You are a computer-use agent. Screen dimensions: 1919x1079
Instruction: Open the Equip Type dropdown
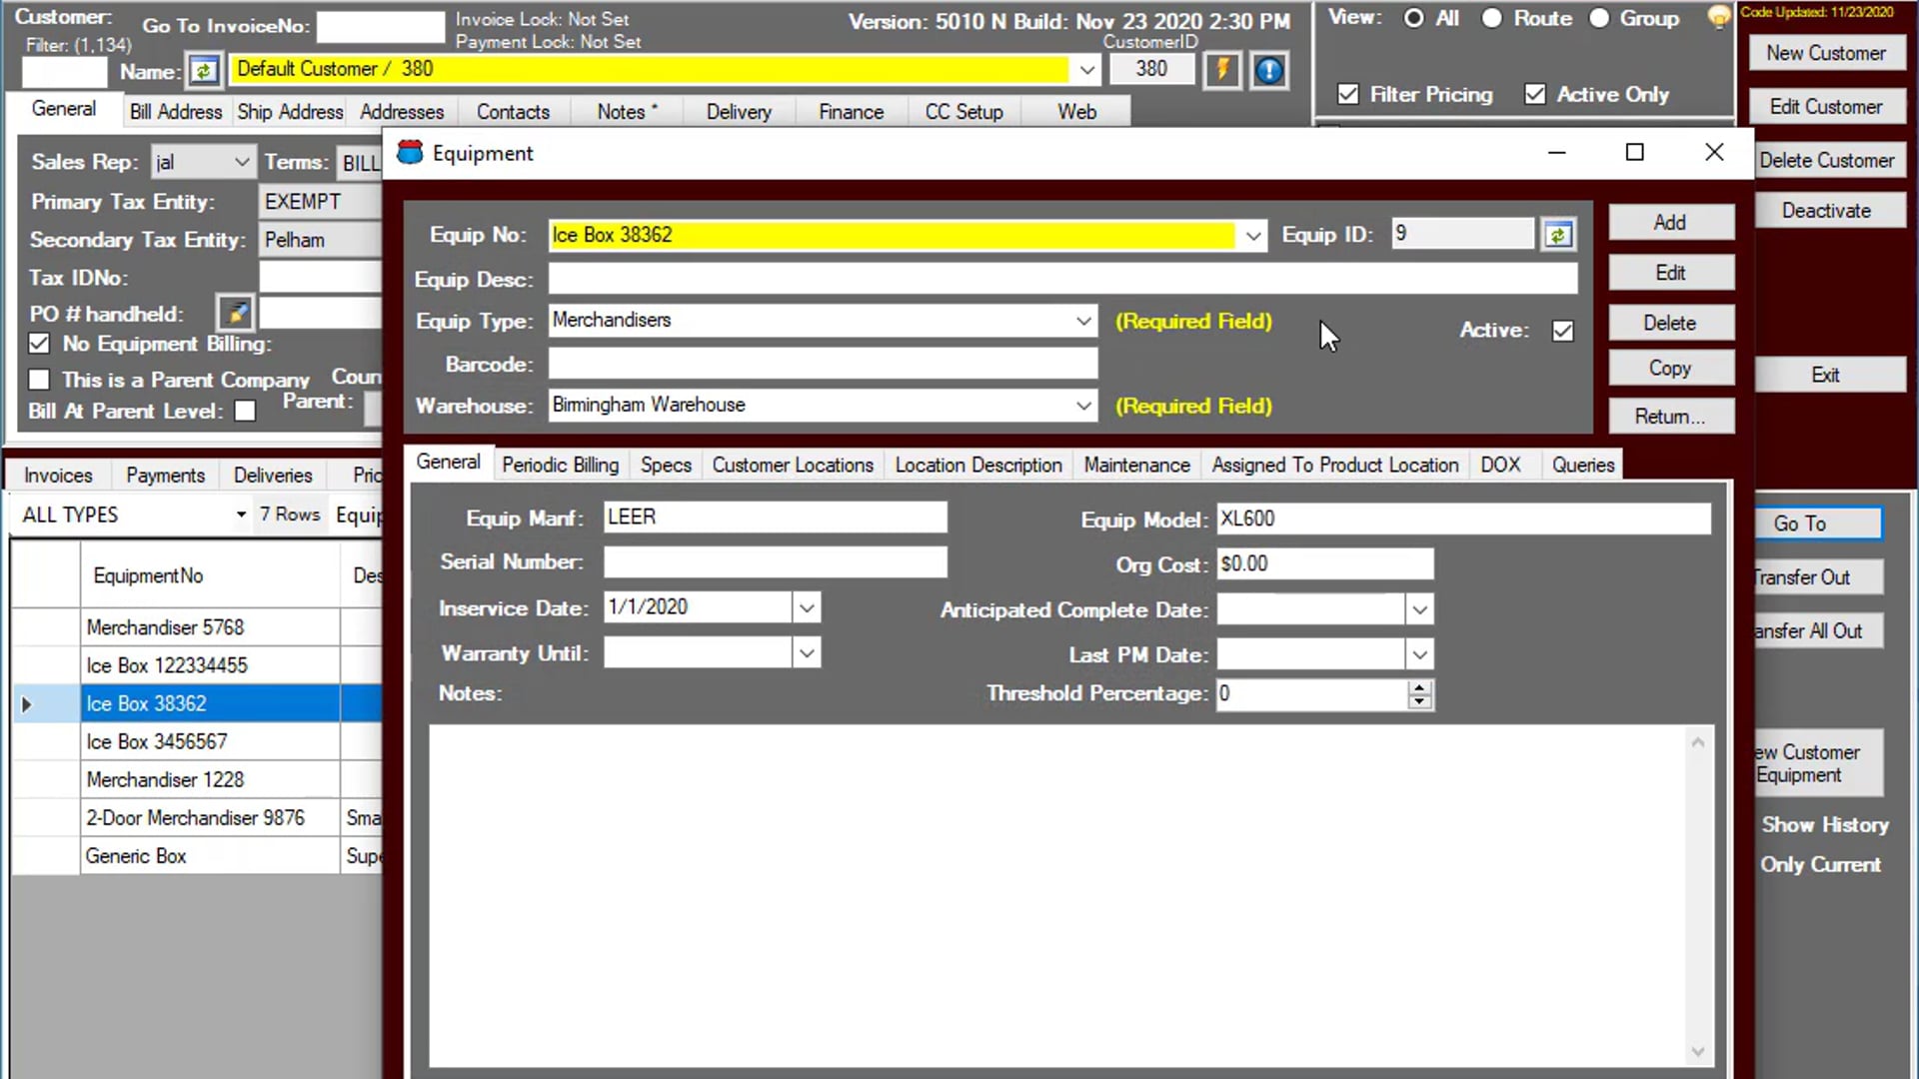tap(1083, 321)
